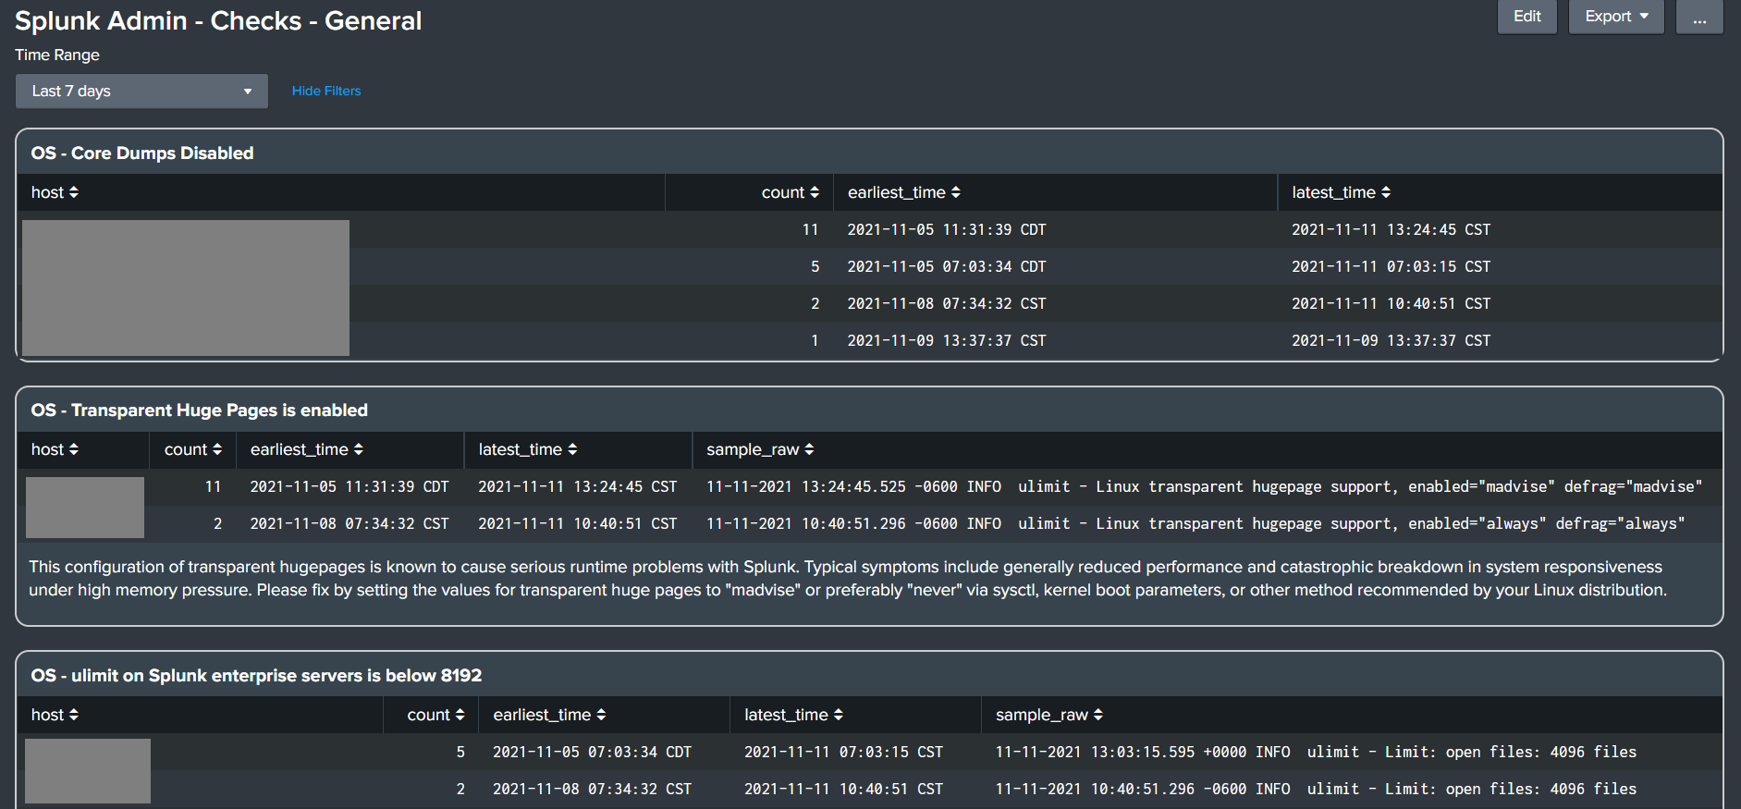
Task: Click earliest time 2021-11-08 07:34:32 CST in Core Dumps table
Action: (x=947, y=303)
